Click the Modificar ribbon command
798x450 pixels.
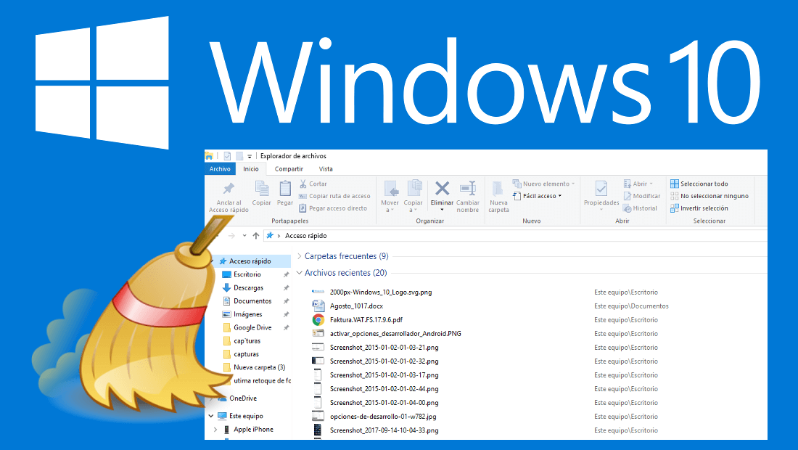642,196
